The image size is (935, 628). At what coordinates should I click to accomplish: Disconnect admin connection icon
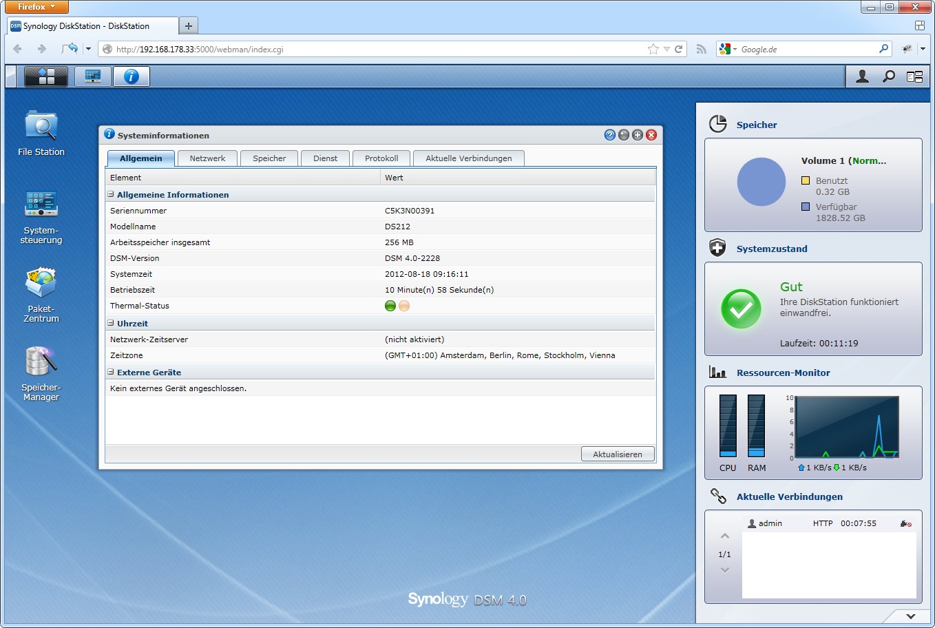pos(906,523)
